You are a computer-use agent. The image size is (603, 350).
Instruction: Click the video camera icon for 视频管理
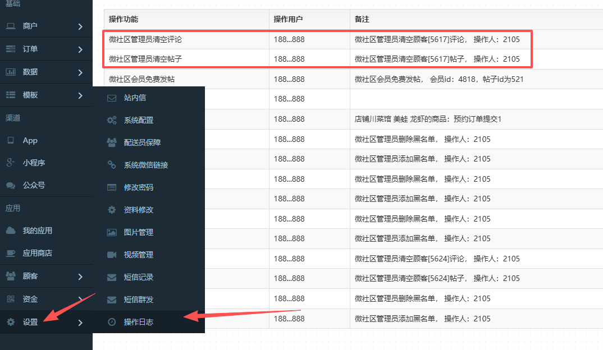click(112, 255)
